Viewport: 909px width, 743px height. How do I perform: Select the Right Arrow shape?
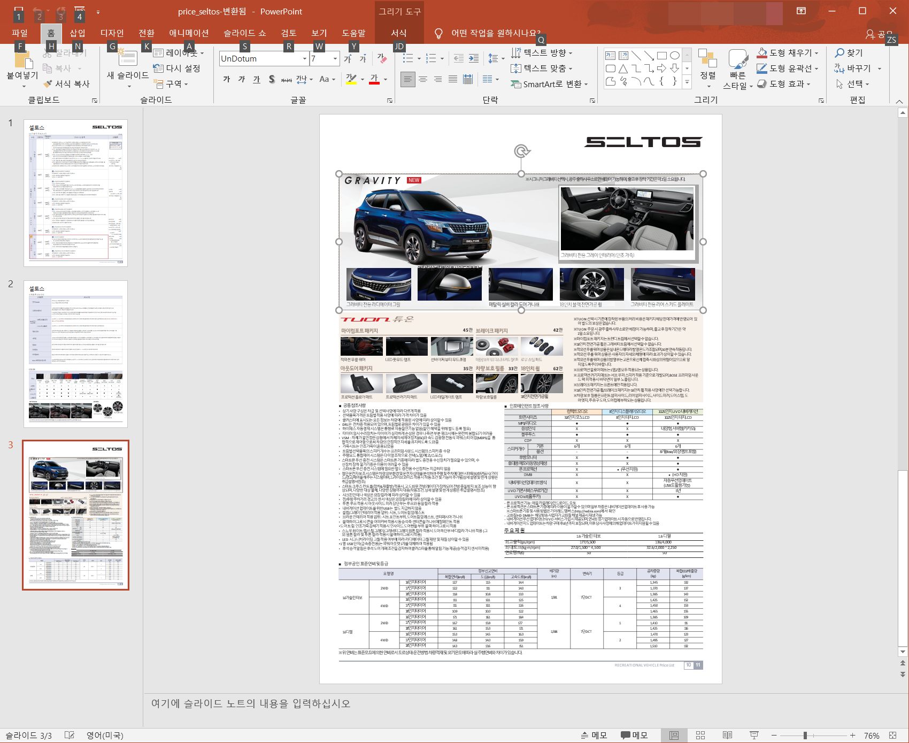(x=662, y=68)
